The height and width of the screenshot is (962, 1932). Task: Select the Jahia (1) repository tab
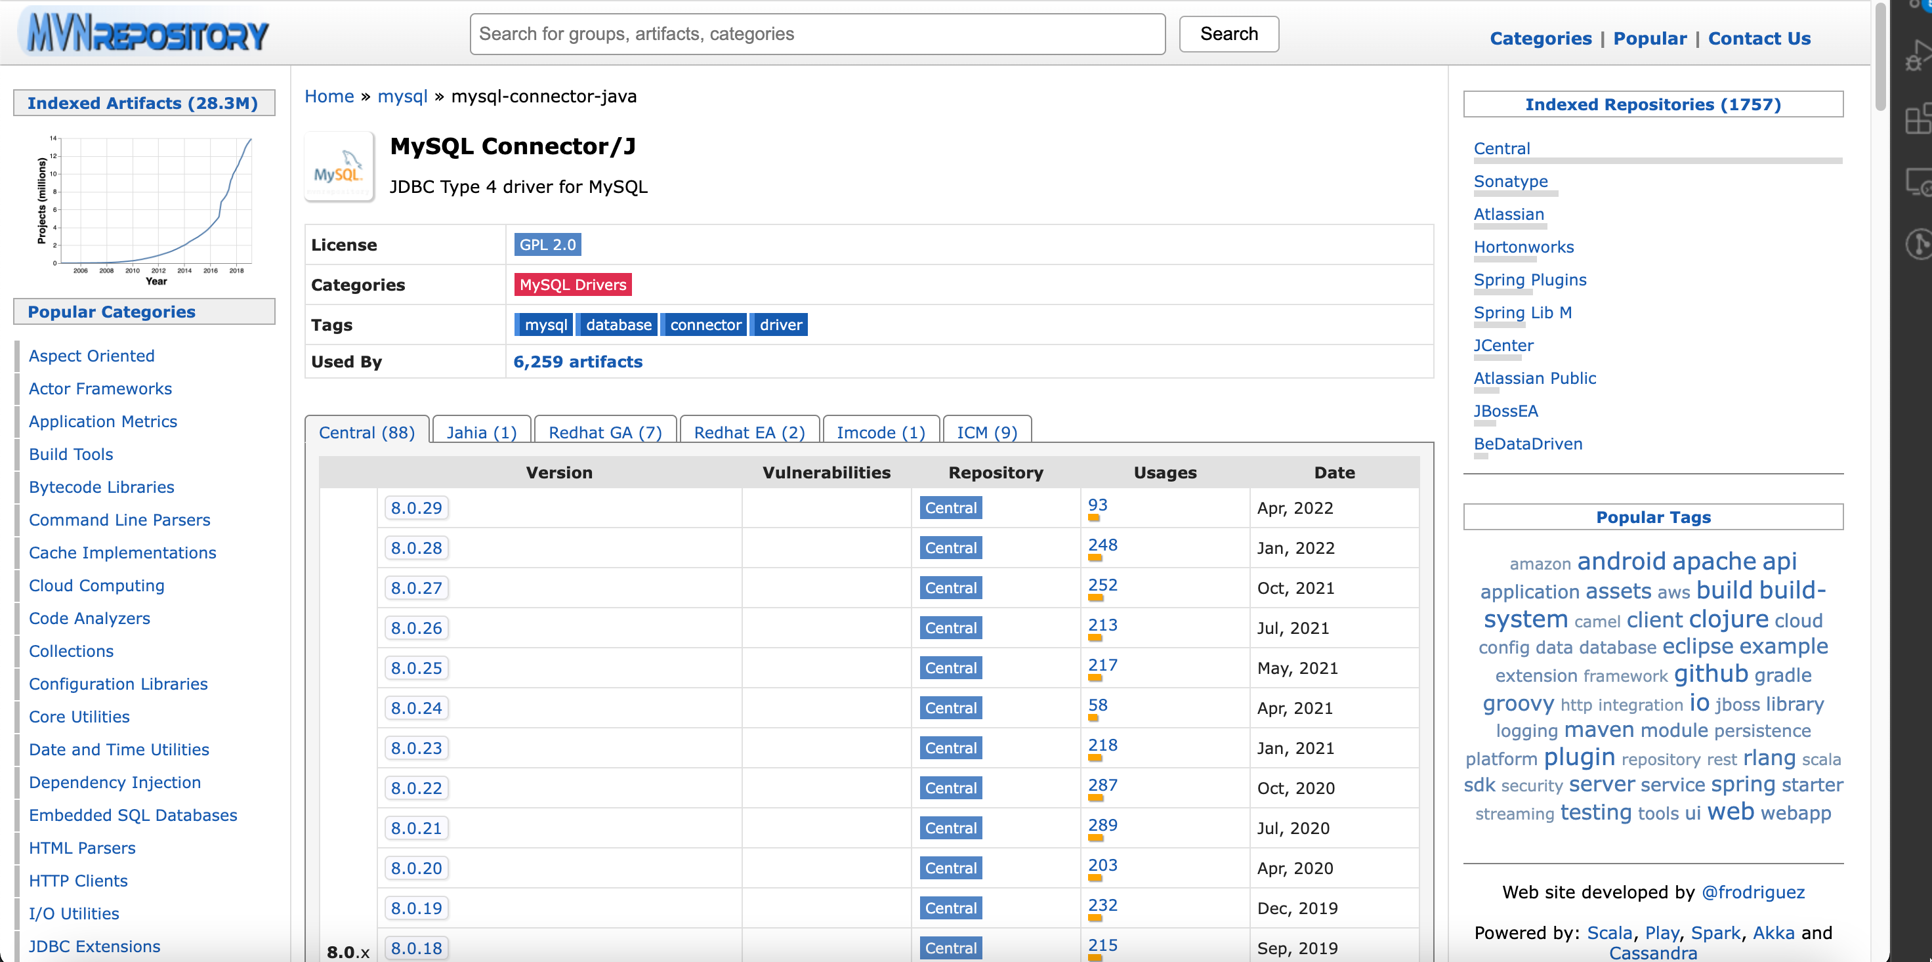pos(482,432)
